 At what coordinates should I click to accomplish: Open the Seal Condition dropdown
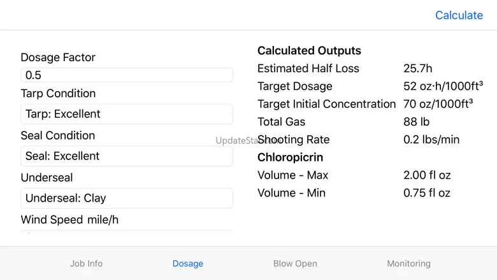pos(126,156)
